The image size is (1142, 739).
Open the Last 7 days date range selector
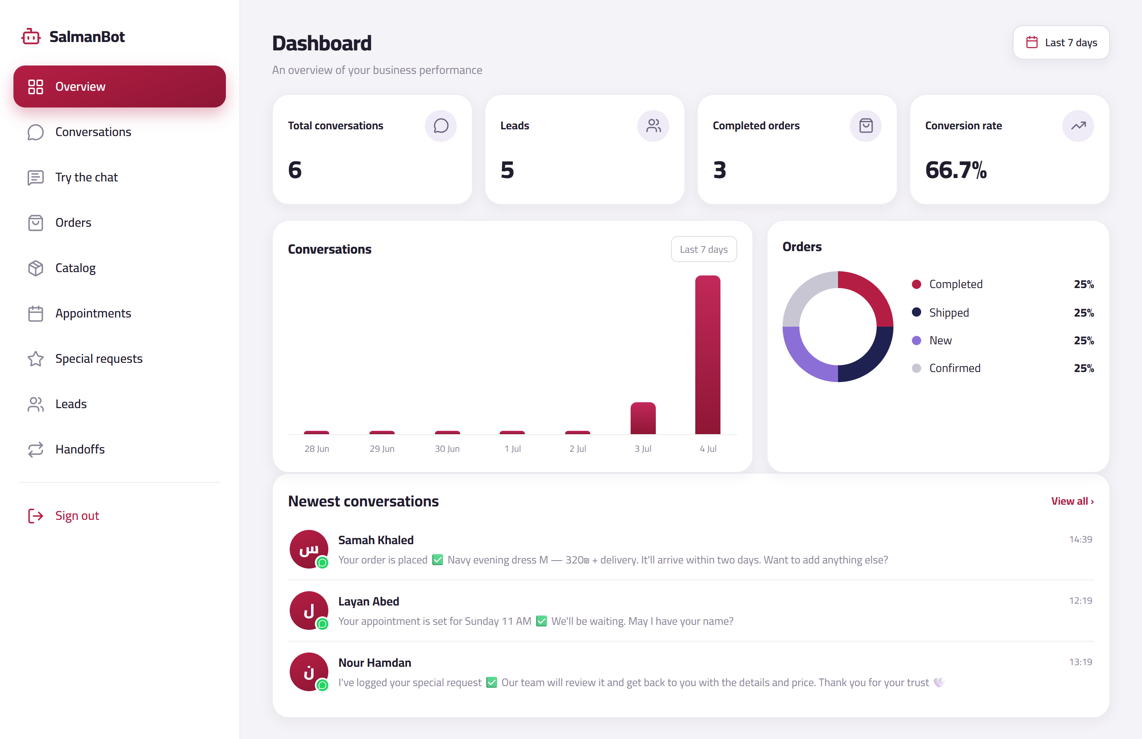tap(1061, 43)
